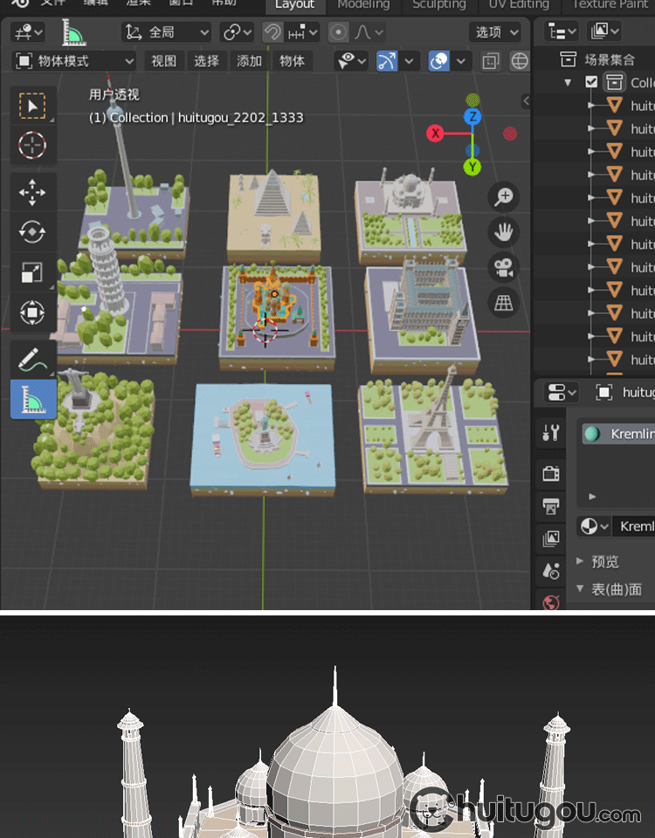Open the 选项 options dropdown
The width and height of the screenshot is (655, 838).
497,32
